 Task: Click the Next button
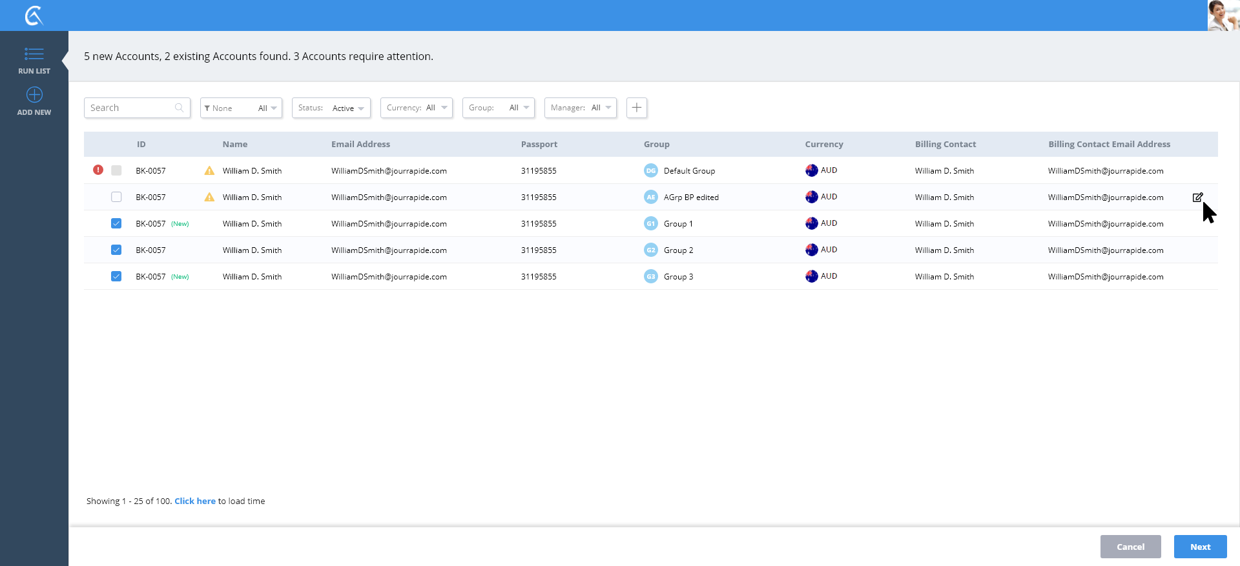[1201, 547]
